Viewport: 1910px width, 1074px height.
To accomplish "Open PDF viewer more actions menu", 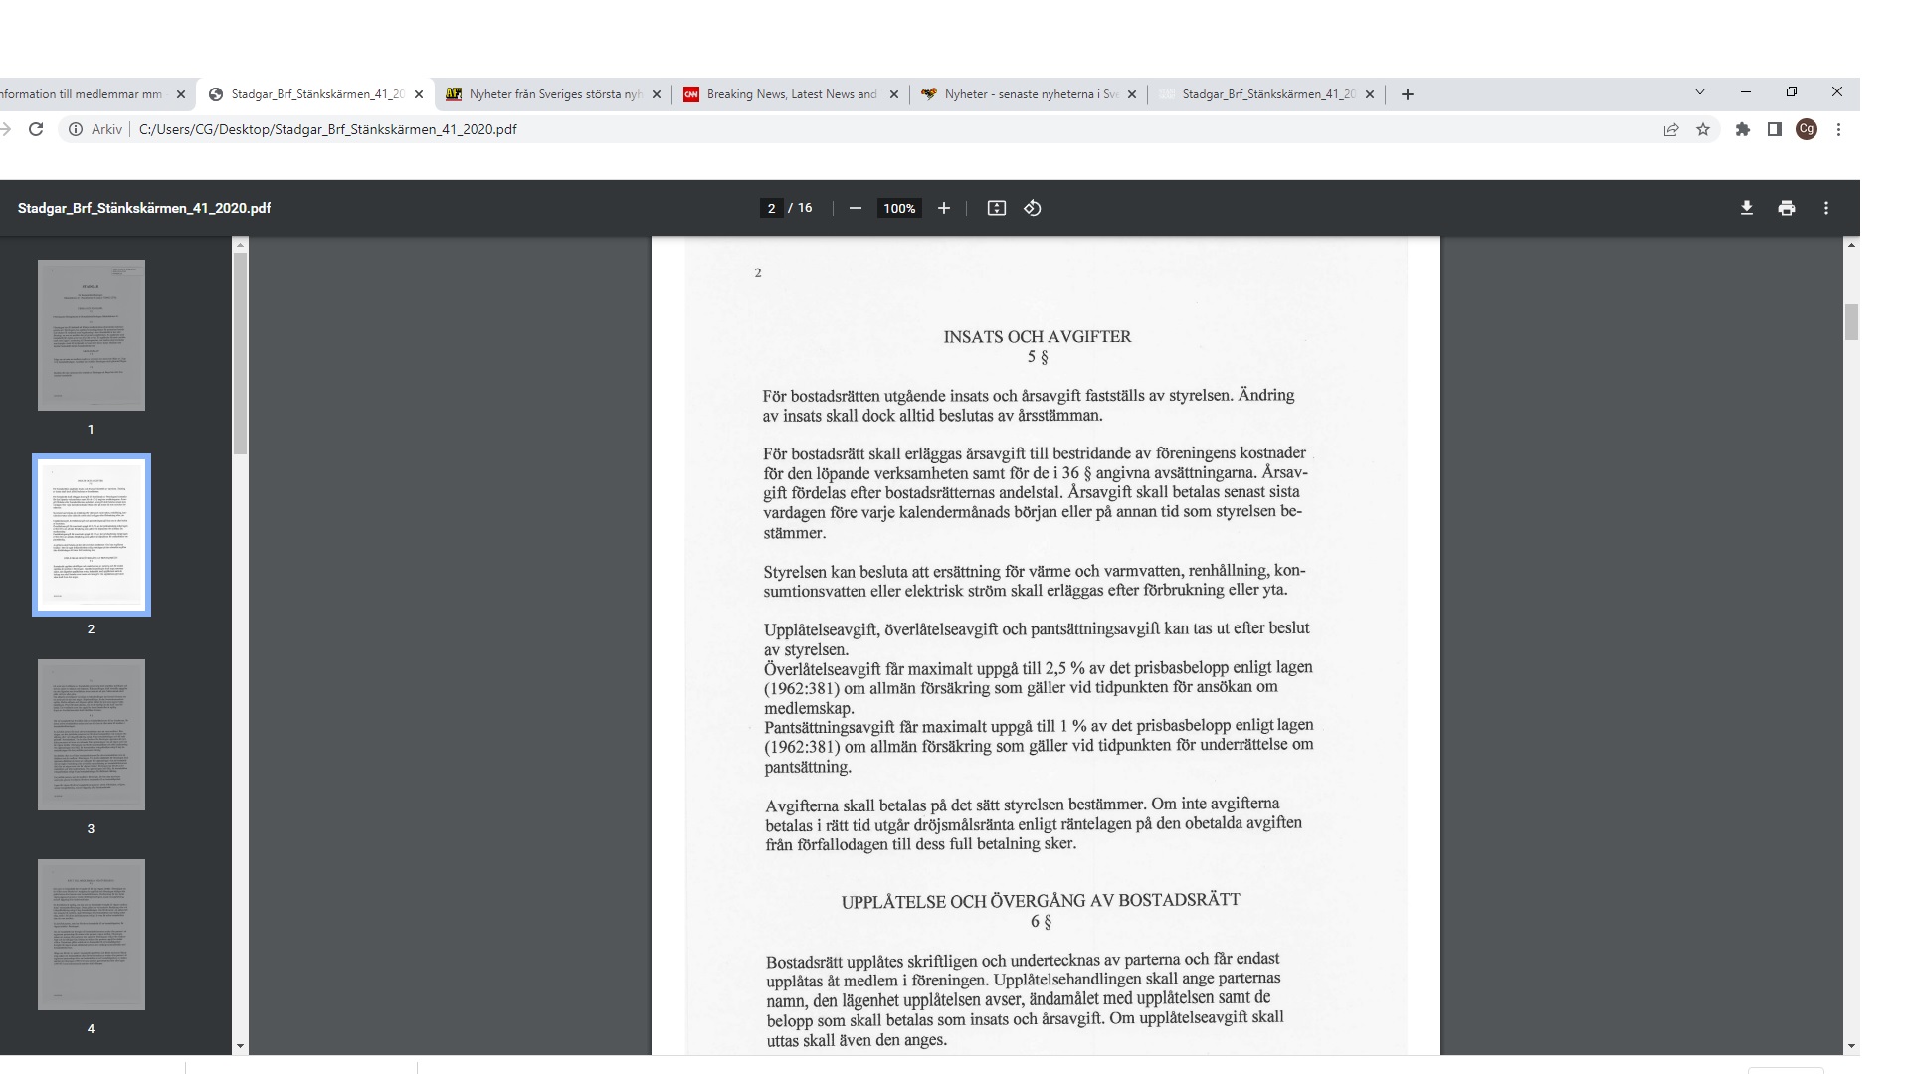I will click(1825, 208).
